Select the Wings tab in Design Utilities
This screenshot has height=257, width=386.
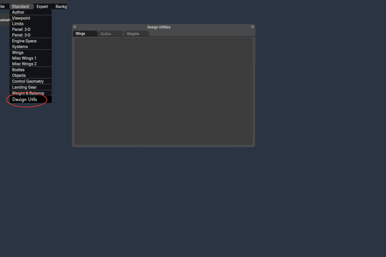81,34
